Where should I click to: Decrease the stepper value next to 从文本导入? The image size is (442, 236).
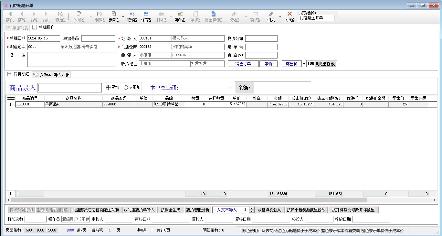pos(252,211)
